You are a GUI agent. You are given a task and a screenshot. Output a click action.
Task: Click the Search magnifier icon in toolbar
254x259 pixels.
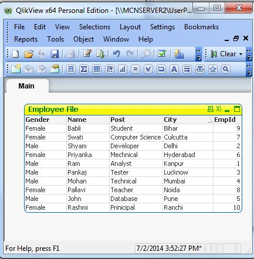click(146, 54)
